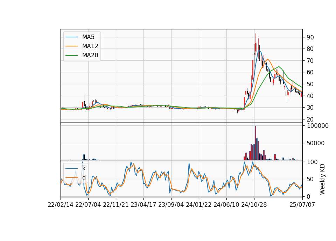Image resolution: width=336 pixels, height=241 pixels.
Task: Click the 0 value on KD axis
Action: coord(308,196)
